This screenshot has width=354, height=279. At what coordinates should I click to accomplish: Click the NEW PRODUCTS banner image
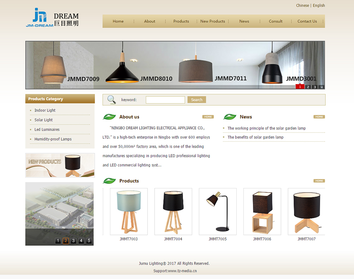60,165
